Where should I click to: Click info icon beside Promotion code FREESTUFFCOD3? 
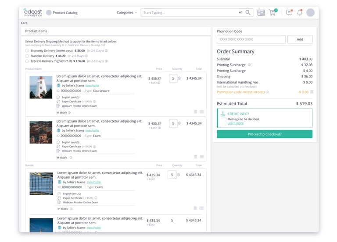click(267, 92)
